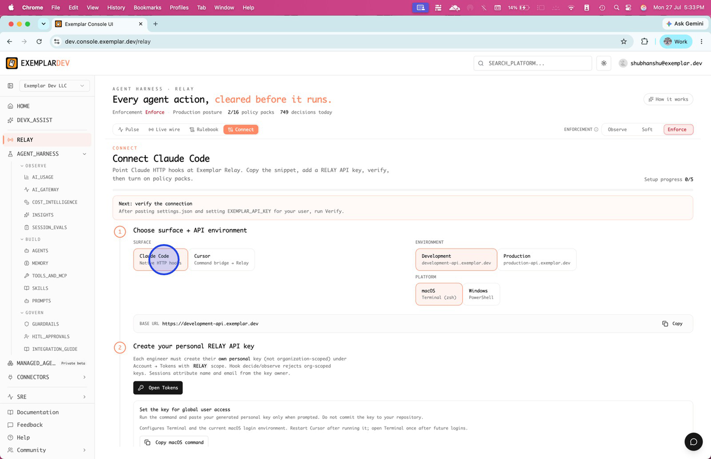
Task: Open GUARDRAILS under Govern
Action: (45, 324)
